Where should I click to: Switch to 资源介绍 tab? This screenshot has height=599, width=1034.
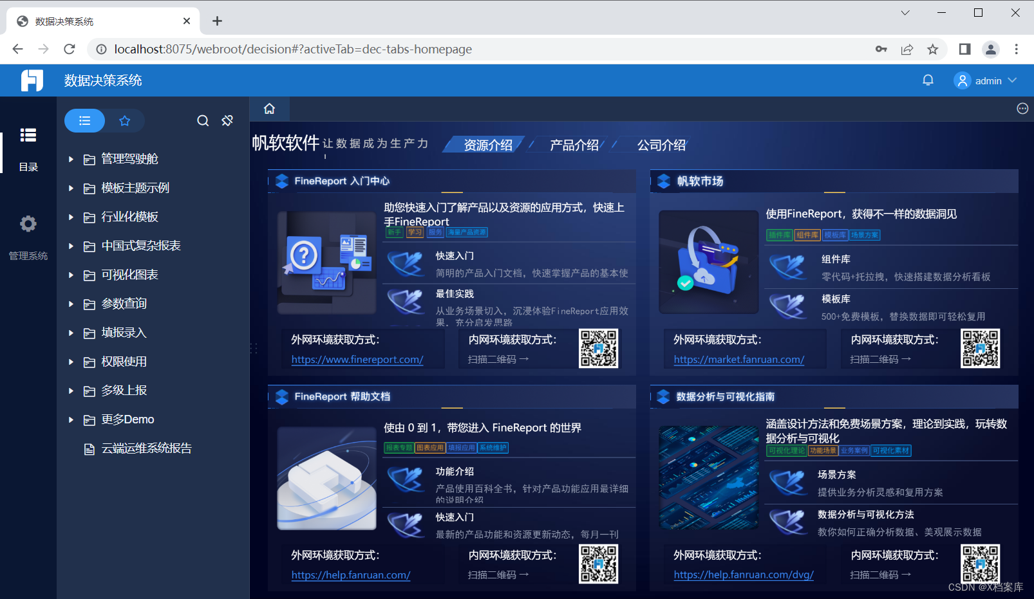[488, 145]
